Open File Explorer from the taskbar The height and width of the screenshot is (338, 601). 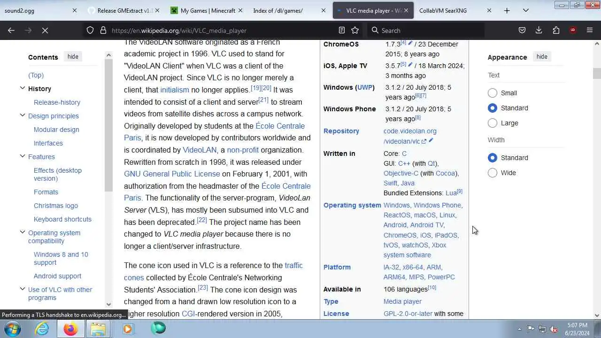98,329
